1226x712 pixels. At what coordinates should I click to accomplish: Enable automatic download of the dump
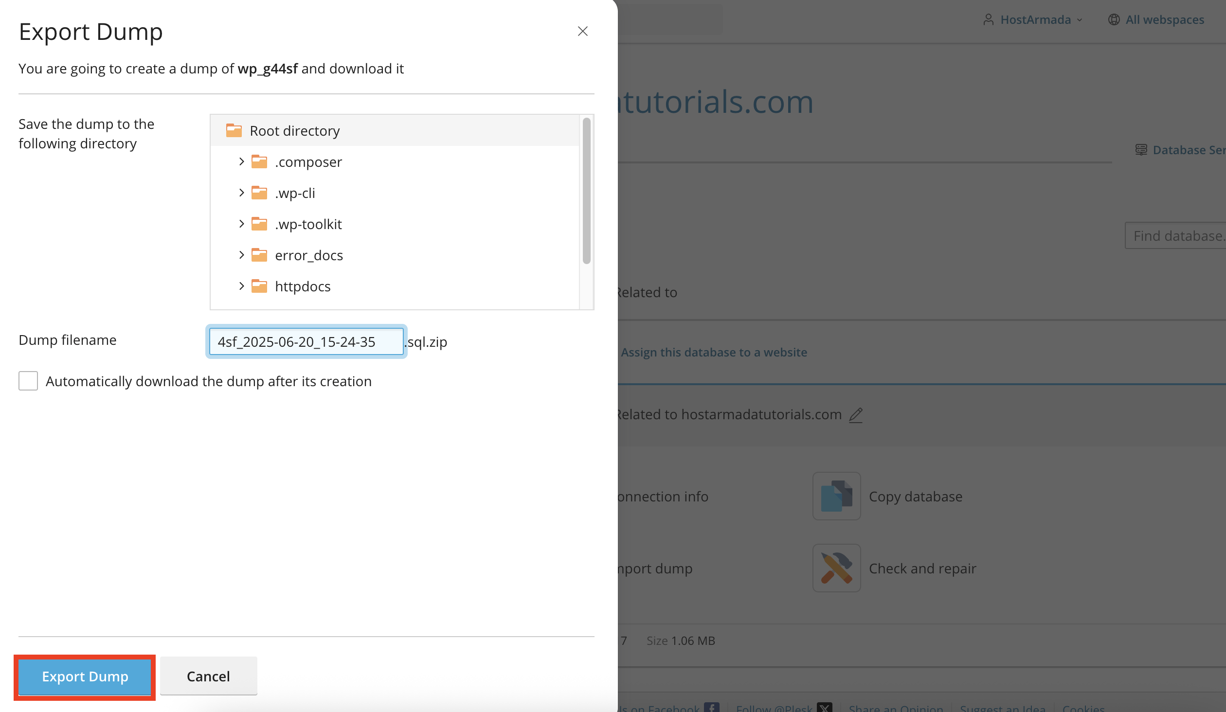[x=28, y=381]
